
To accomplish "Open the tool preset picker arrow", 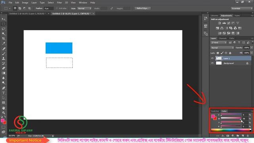I will point(10,8).
